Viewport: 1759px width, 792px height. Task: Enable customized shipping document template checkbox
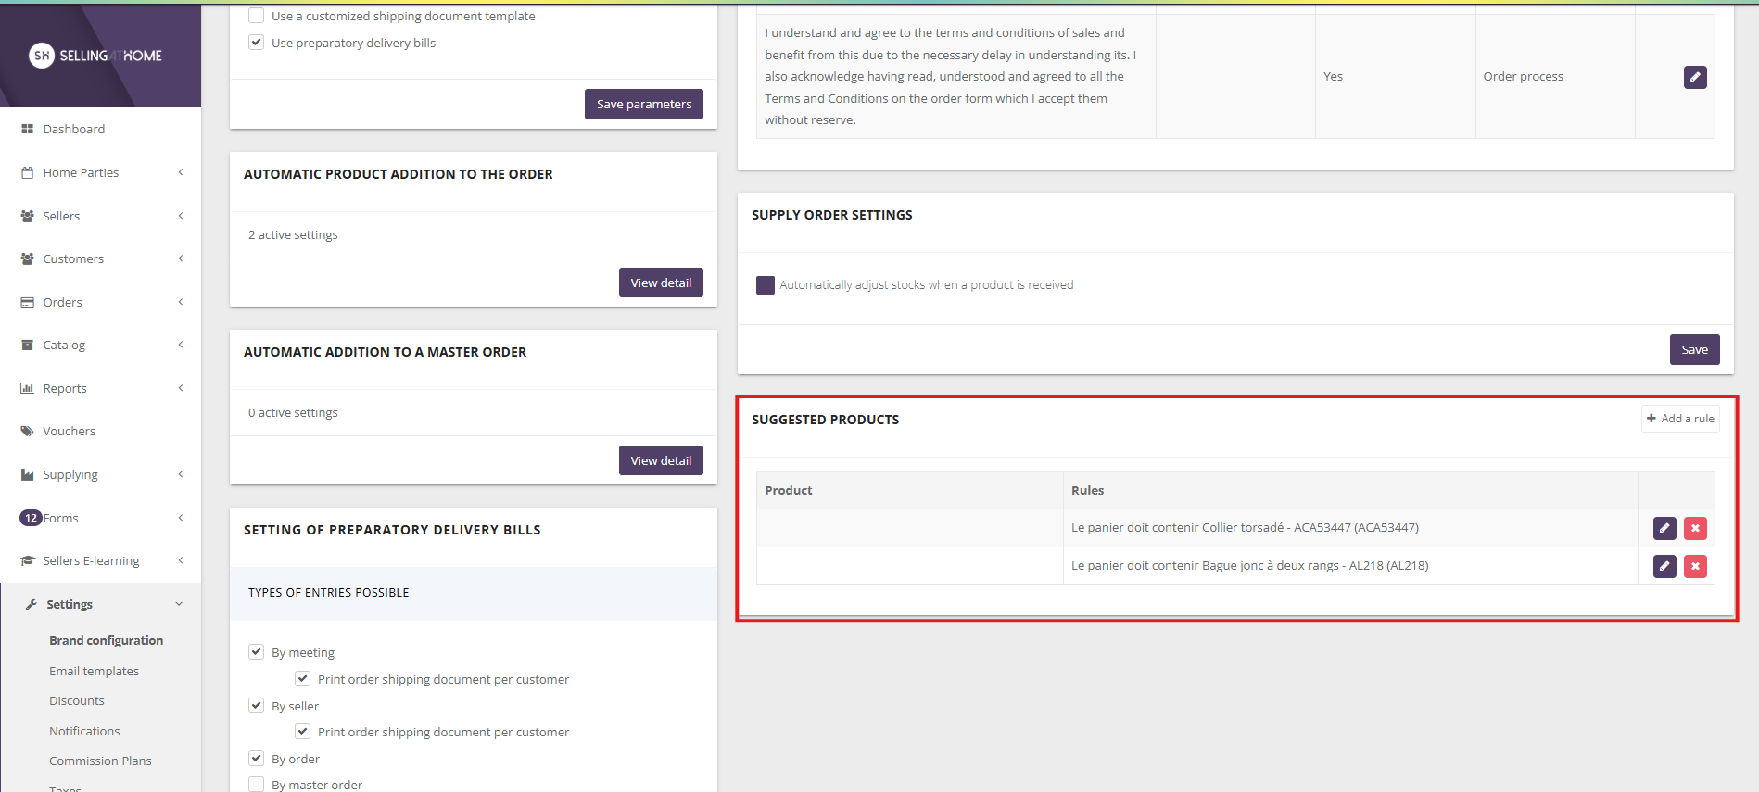pyautogui.click(x=257, y=16)
